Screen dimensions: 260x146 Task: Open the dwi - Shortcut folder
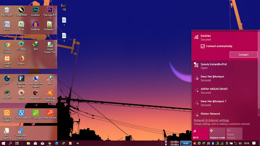tap(7, 134)
